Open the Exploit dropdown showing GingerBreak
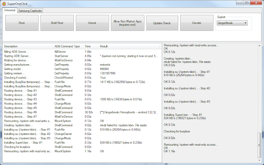The image size is (264, 165). 232,23
